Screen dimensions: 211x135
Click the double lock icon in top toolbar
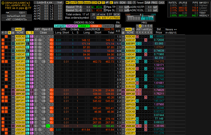(116, 3)
